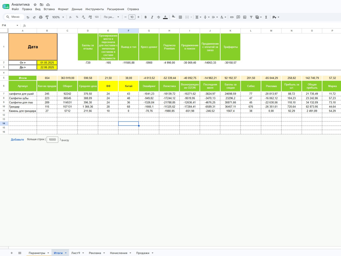Click the yellow date cell 01.05.2025
Screen dimensions: 341x256
click(47, 63)
